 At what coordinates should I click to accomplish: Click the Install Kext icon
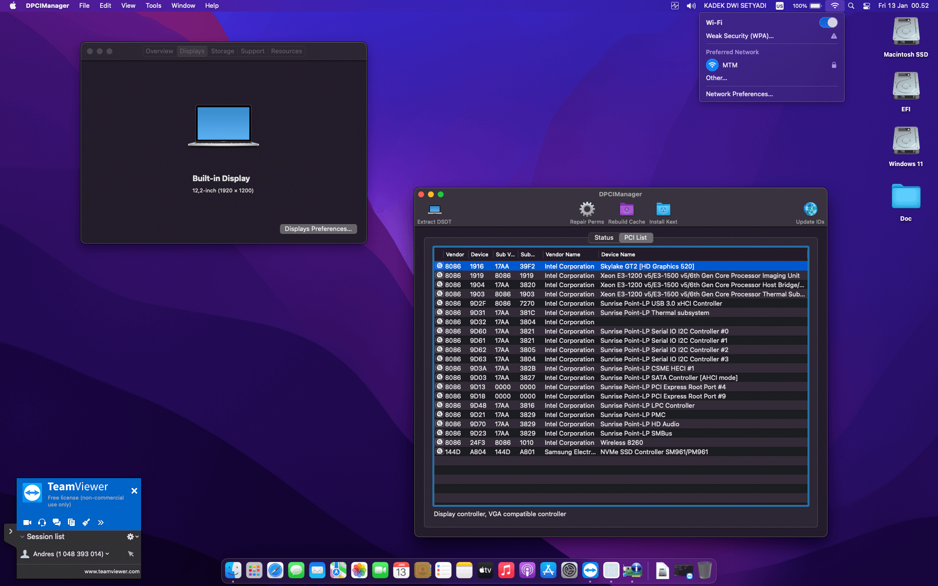[663, 209]
